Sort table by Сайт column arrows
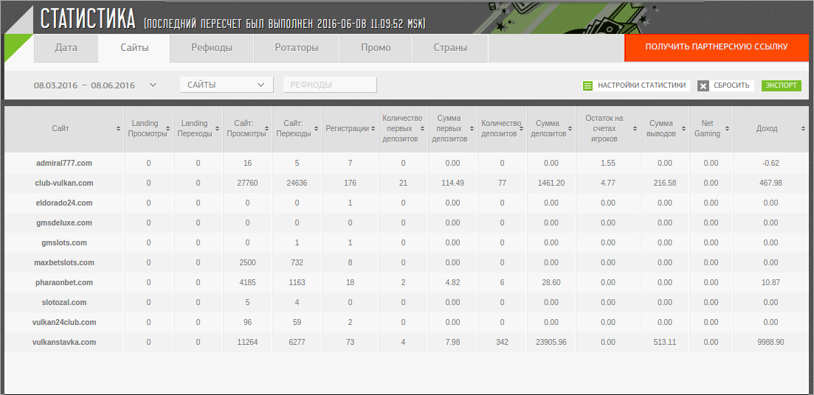This screenshot has width=814, height=395. coord(118,128)
